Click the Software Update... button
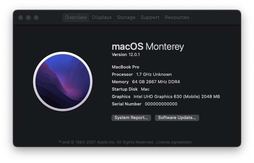Image resolution: width=254 pixels, height=163 pixels. click(x=177, y=118)
